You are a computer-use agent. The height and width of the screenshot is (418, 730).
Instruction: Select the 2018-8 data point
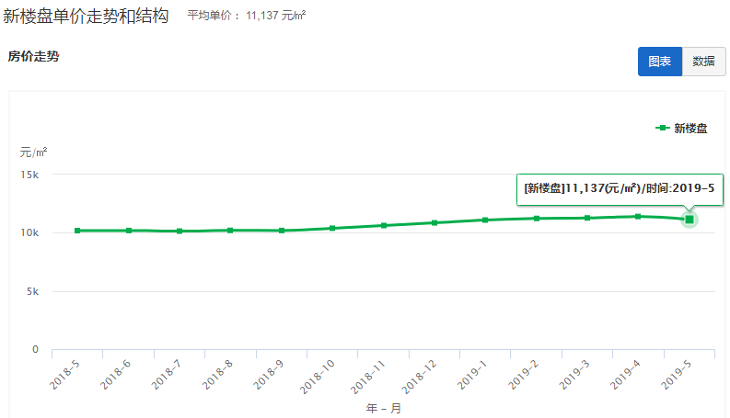pyautogui.click(x=230, y=231)
